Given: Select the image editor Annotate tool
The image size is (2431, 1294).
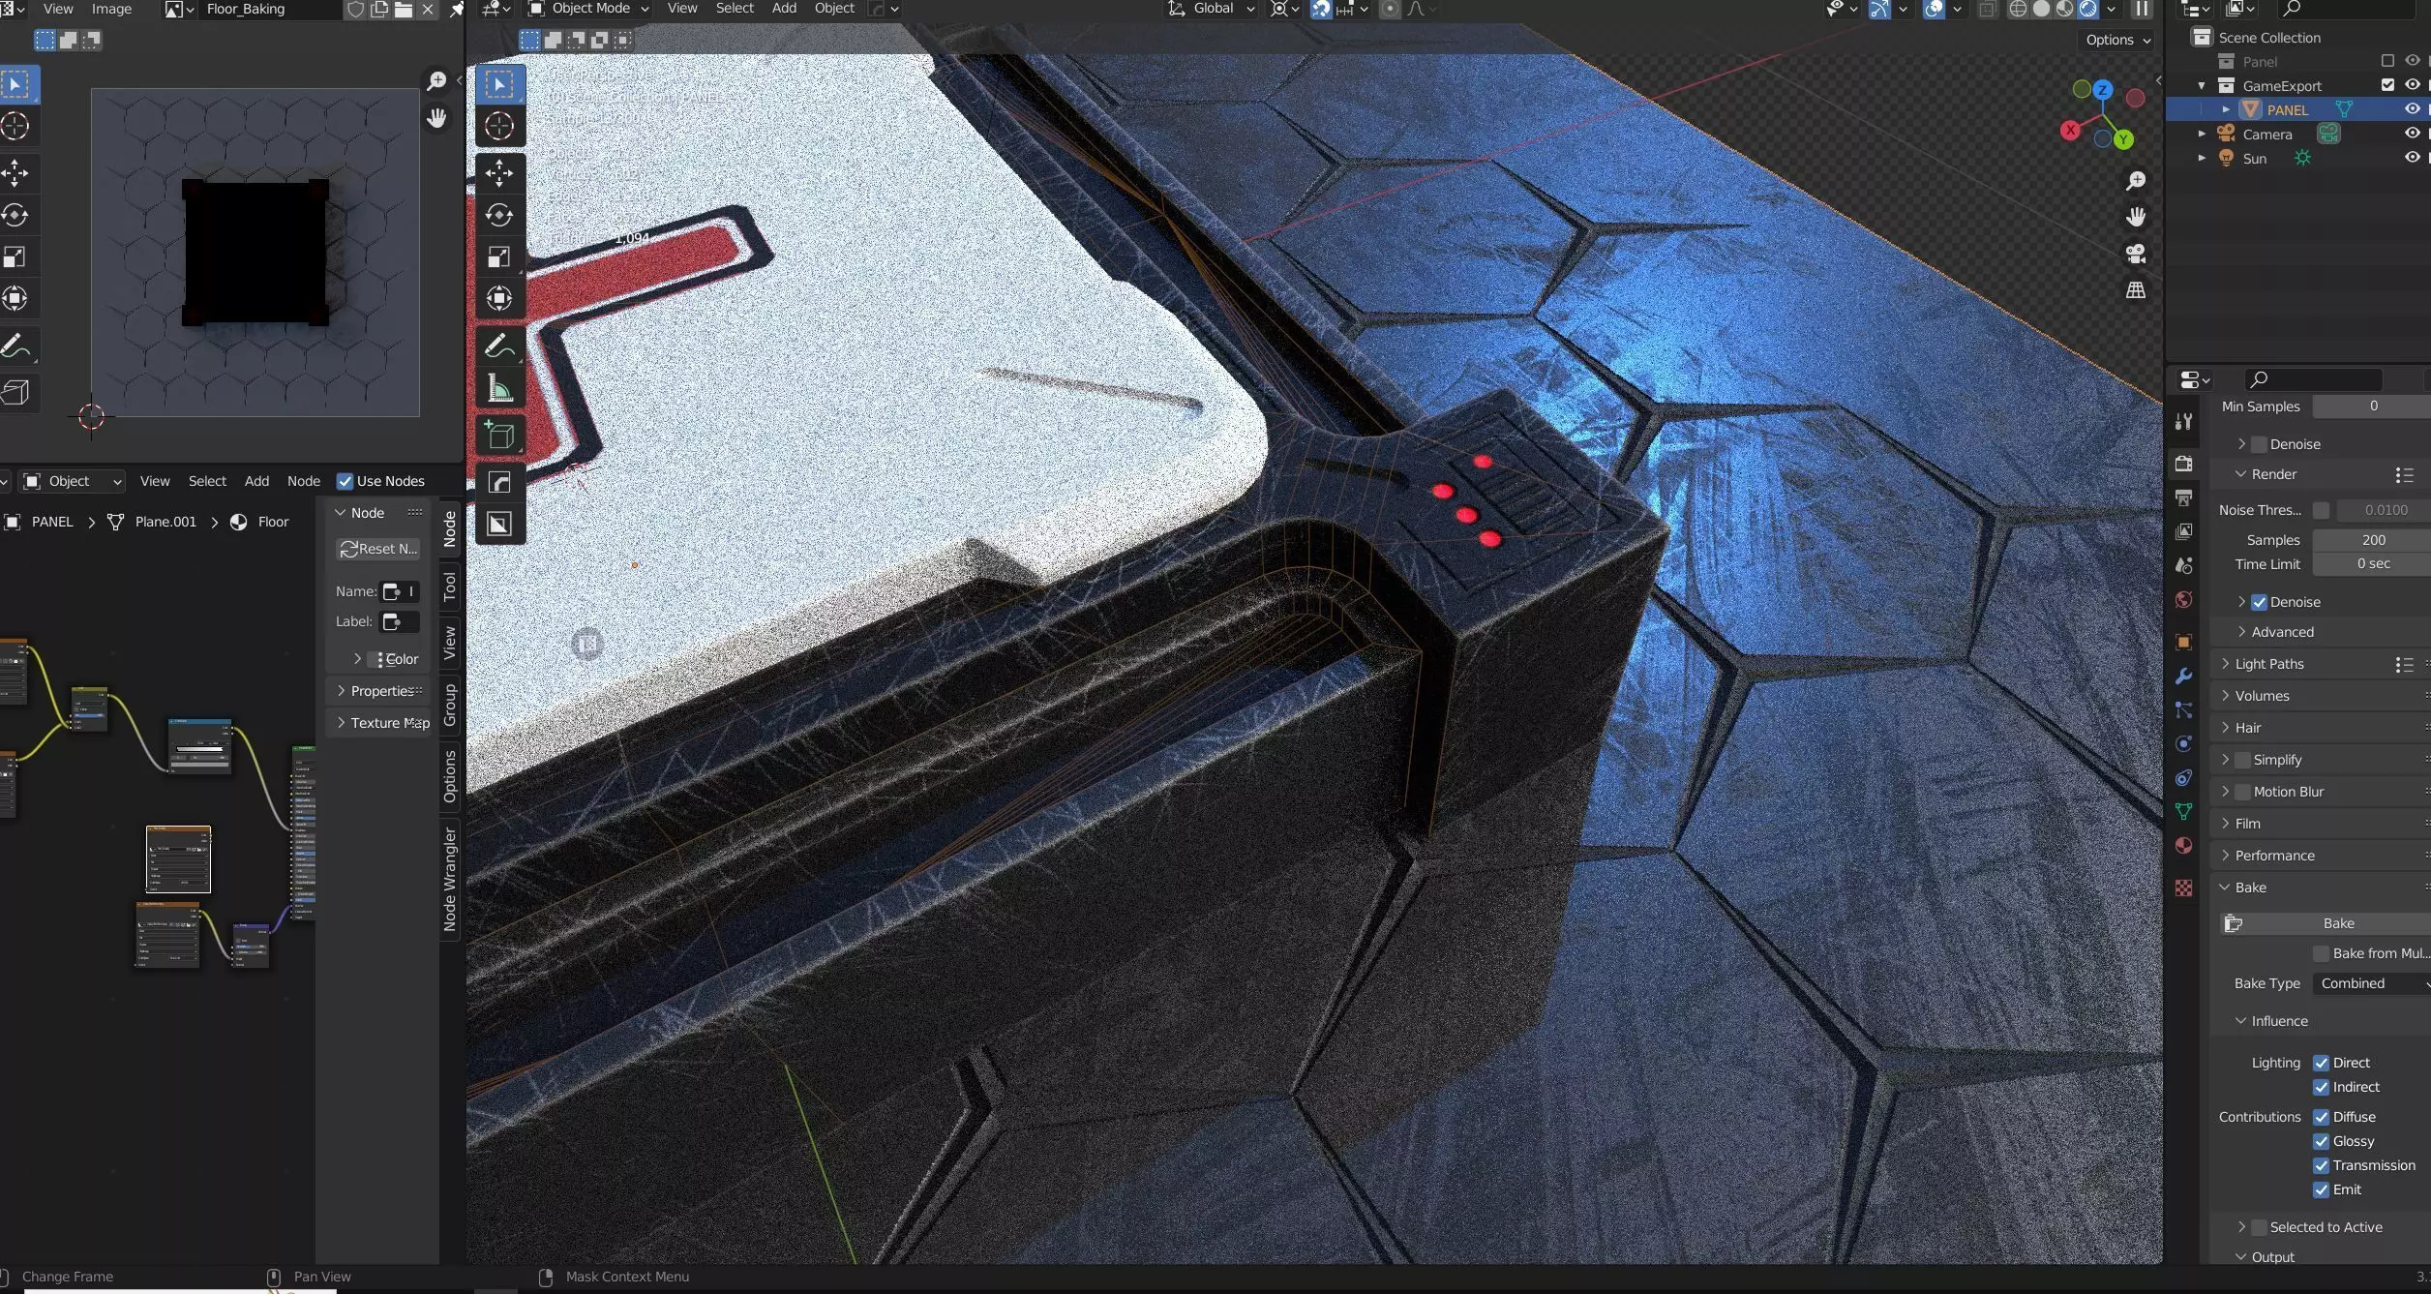Looking at the screenshot, I should [15, 346].
